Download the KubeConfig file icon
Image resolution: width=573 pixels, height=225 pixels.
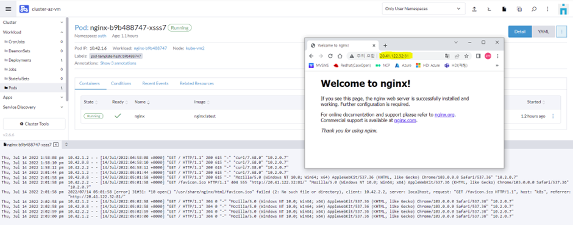pos(504,9)
